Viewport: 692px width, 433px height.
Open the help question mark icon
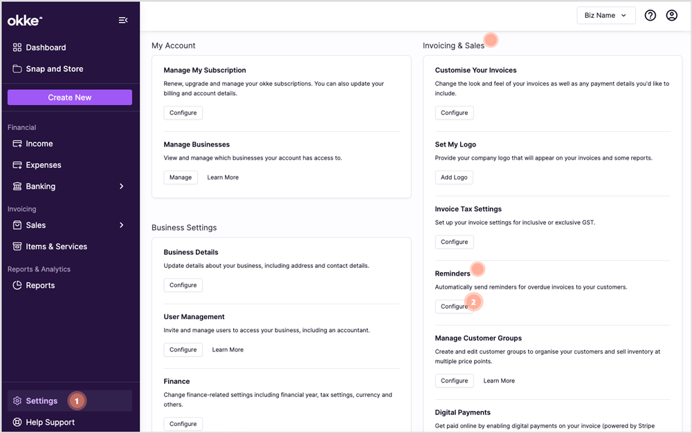click(650, 15)
